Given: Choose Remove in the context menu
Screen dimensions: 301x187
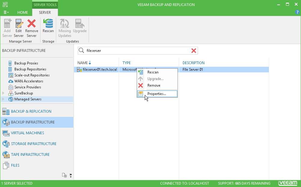Looking at the screenshot, I should pos(157,85).
